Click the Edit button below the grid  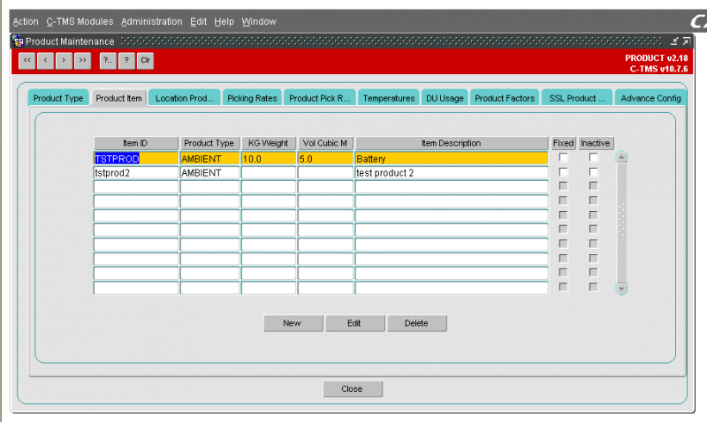click(x=355, y=323)
